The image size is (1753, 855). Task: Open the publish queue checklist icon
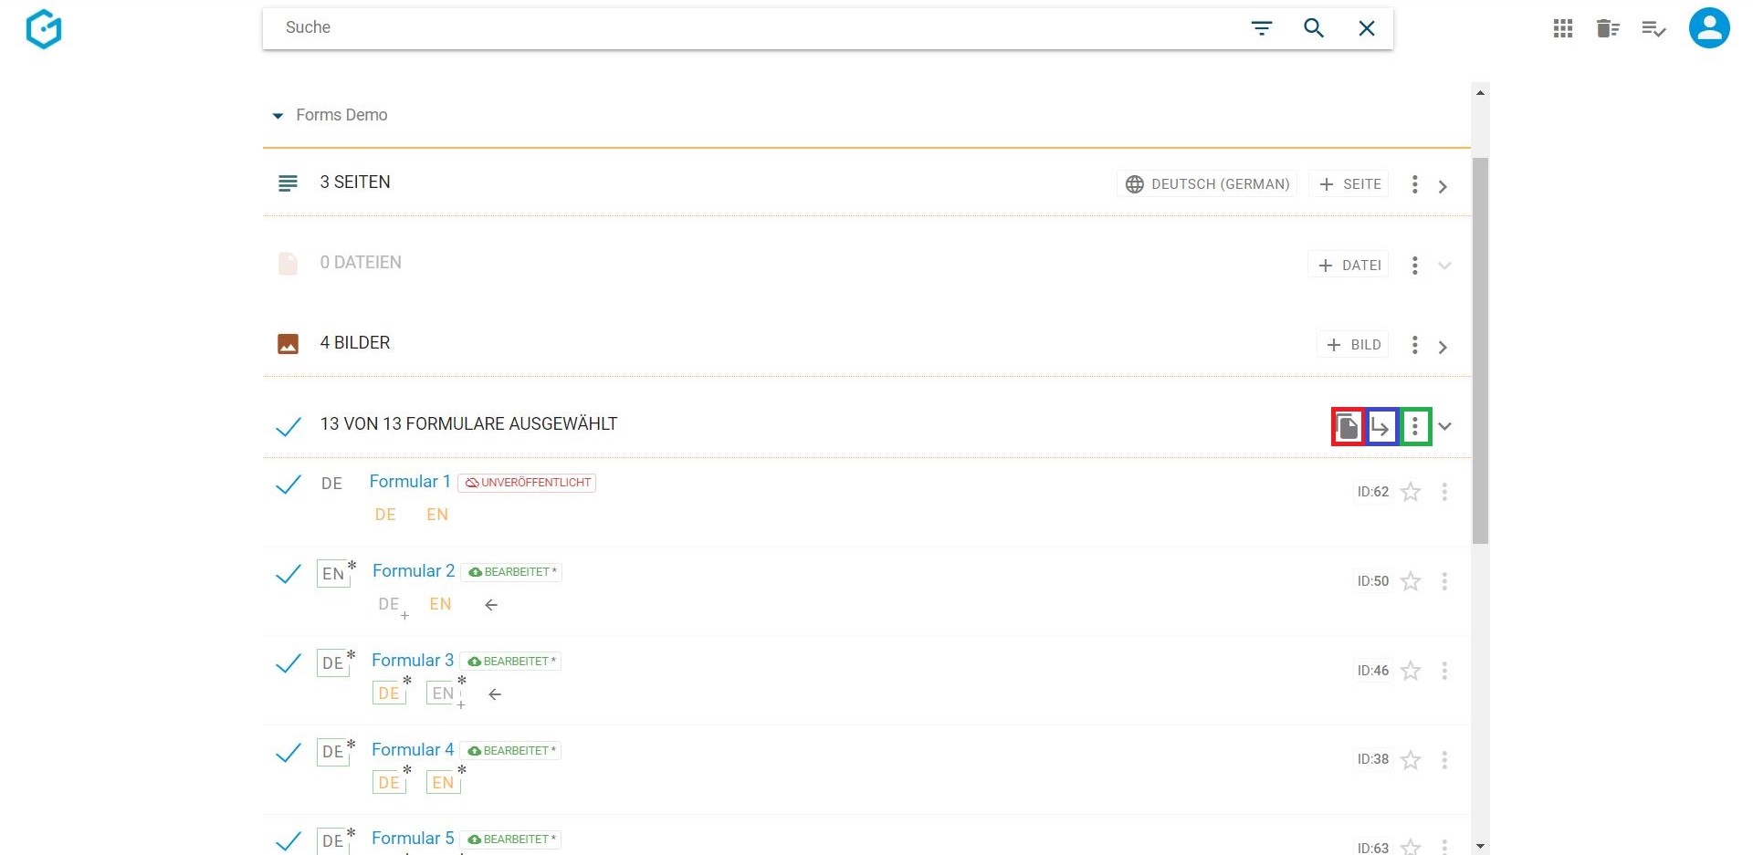pyautogui.click(x=1653, y=29)
